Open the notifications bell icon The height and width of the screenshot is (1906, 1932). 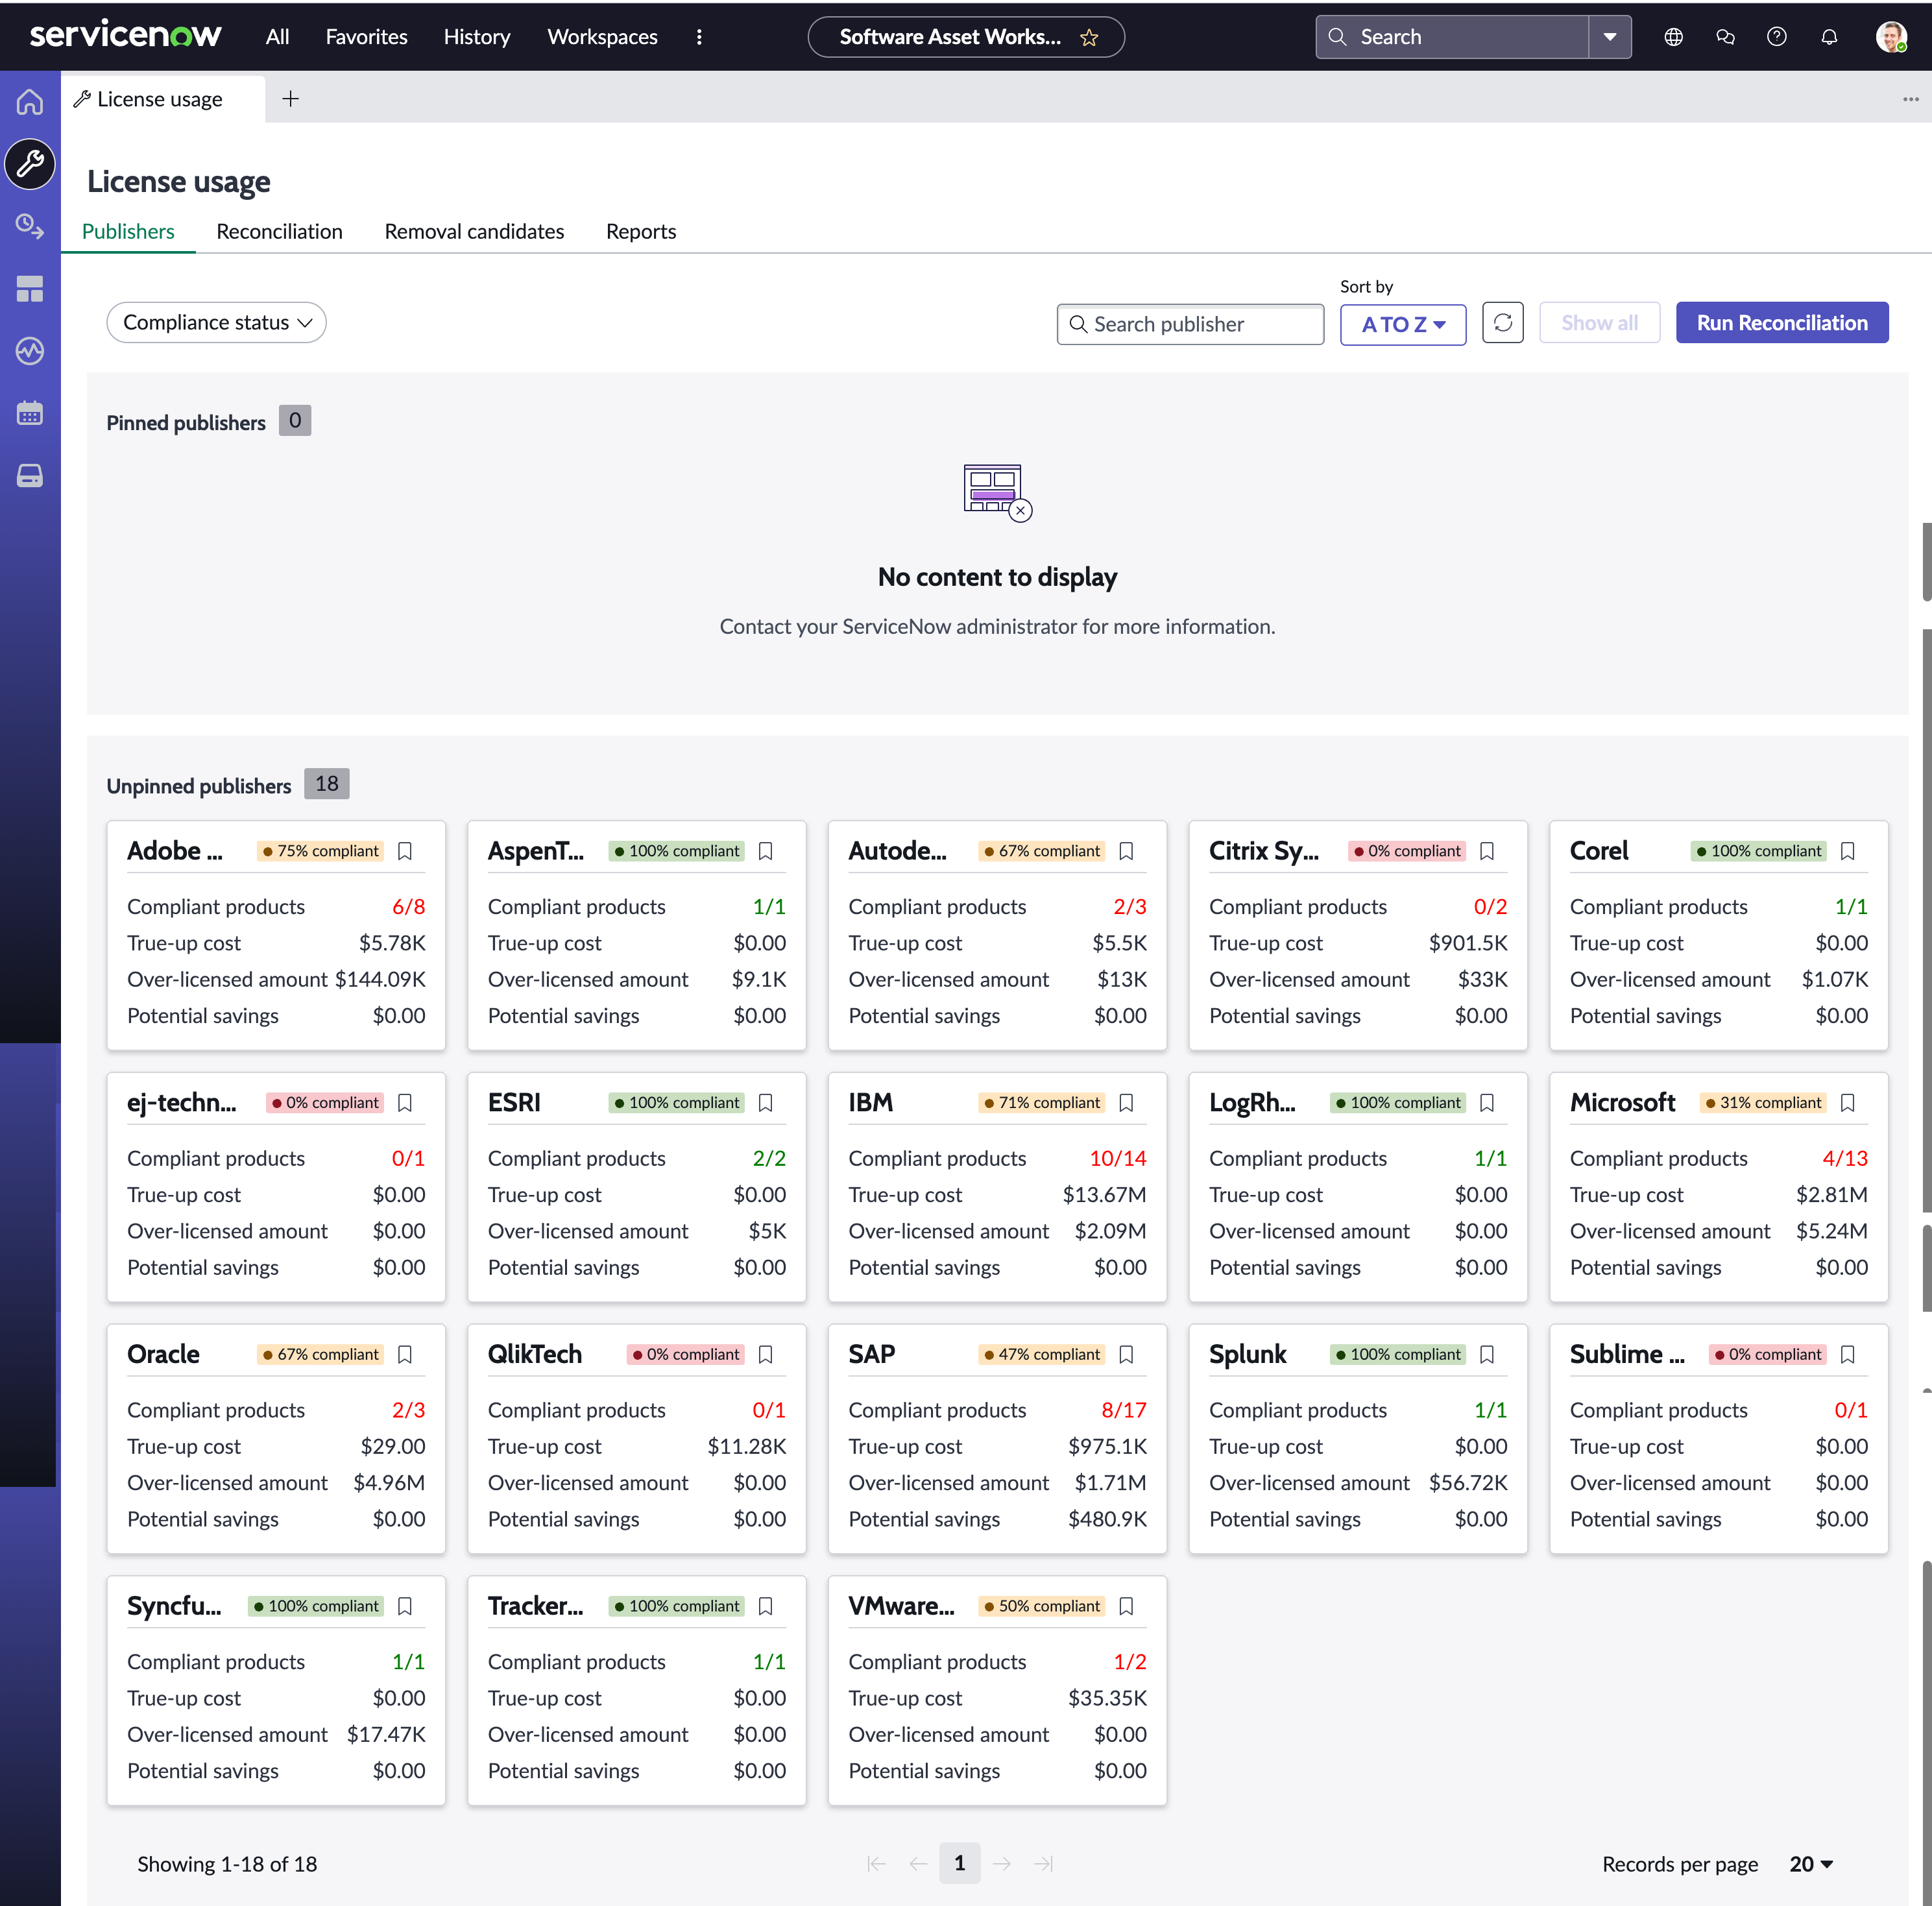point(1829,37)
